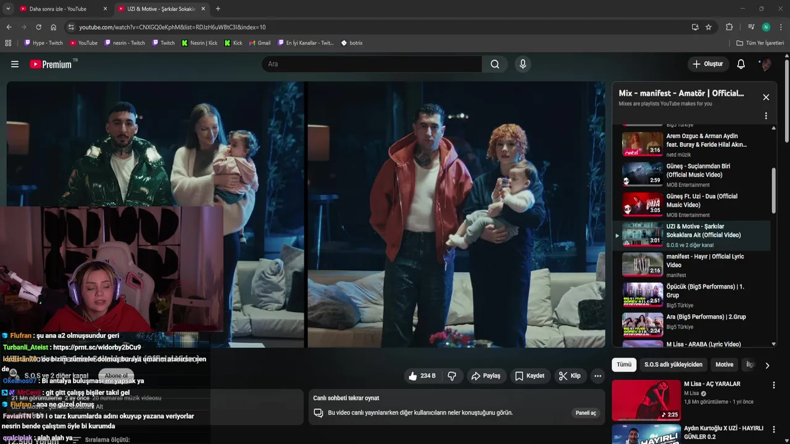This screenshot has height=444, width=790.
Task: Click the search magnifier button
Action: point(495,64)
